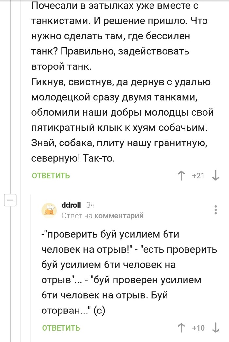Click the vertical thread line beside ddroll's reply
The height and width of the screenshot is (342, 229).
tap(31, 262)
